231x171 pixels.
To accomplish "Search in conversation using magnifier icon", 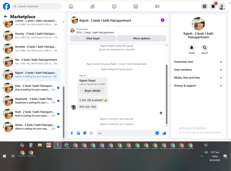I will (205, 47).
